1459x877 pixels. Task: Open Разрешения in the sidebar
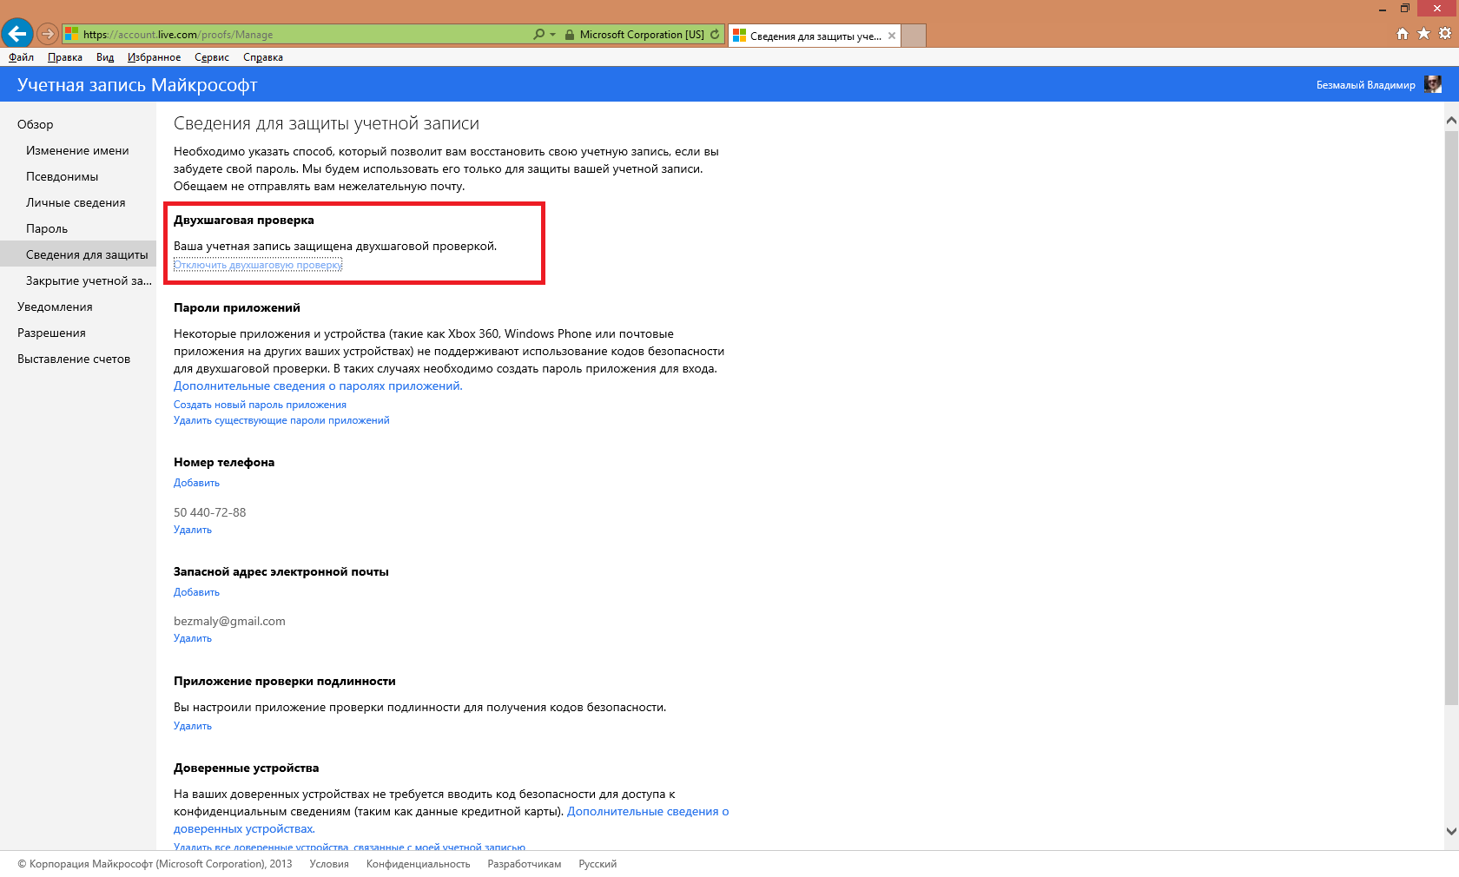pos(51,333)
